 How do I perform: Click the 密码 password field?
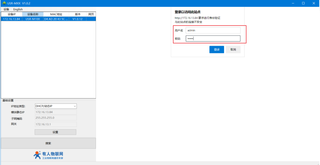click(x=213, y=38)
